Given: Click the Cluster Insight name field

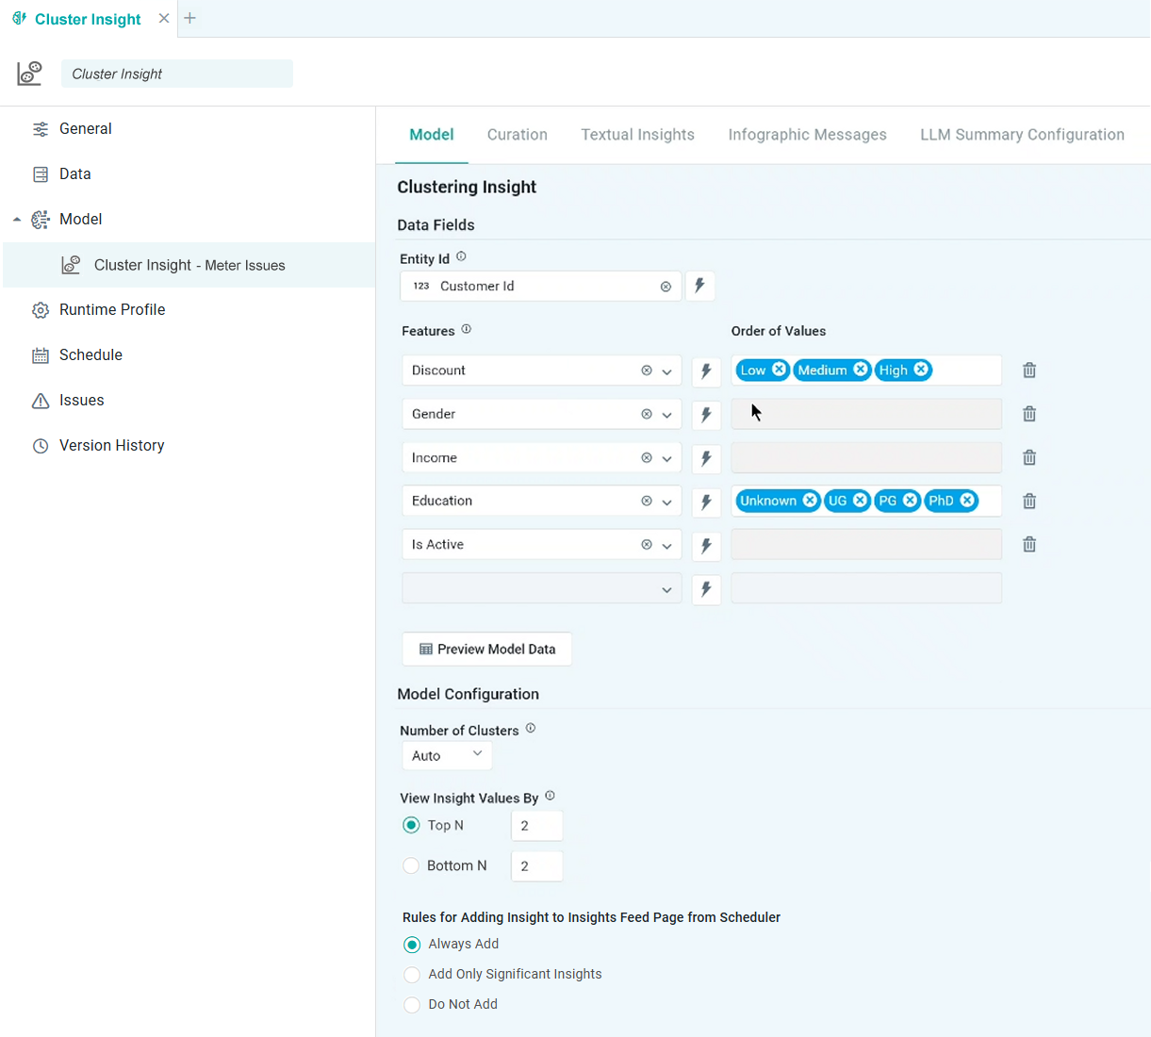Looking at the screenshot, I should click(x=177, y=74).
